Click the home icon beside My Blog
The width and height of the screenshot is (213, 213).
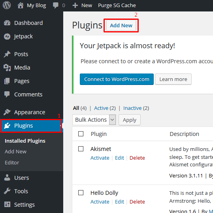pos(21,6)
